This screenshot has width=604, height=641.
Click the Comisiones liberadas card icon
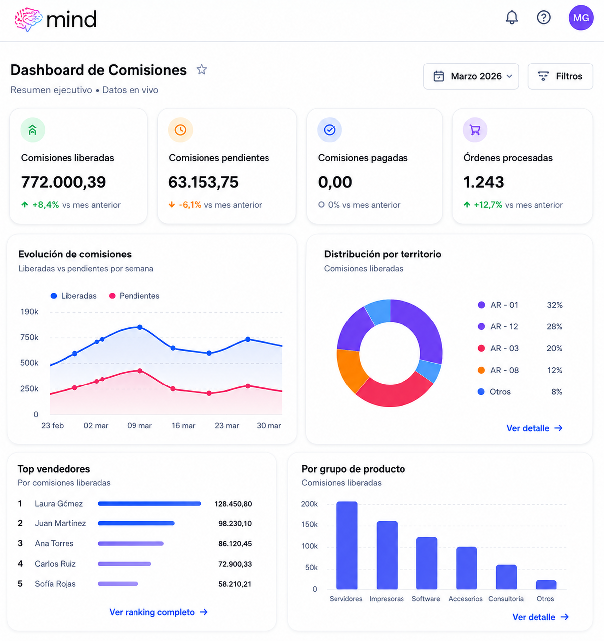coord(33,130)
